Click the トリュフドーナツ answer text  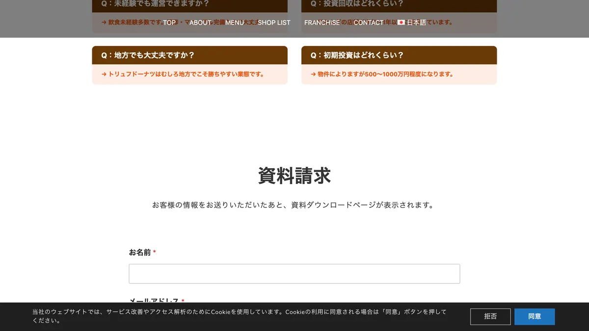click(x=183, y=75)
